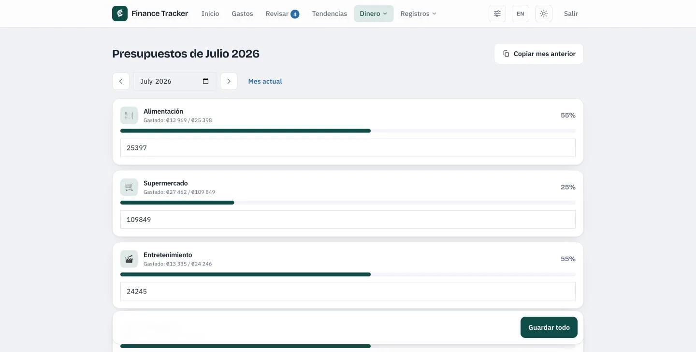Click the Finance Tracker title text
The width and height of the screenshot is (696, 352).
pos(160,14)
